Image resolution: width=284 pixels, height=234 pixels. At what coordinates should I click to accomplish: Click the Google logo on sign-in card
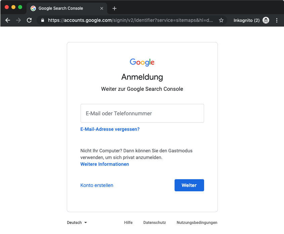pos(142,62)
